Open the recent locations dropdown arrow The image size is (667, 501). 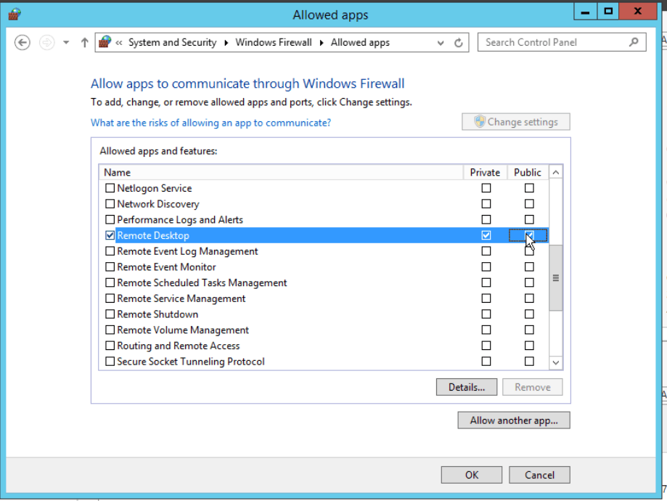pos(66,43)
